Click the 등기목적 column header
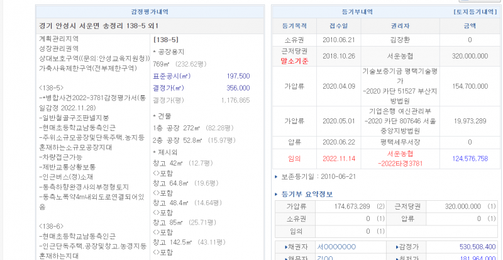Screen dimensions: 503x260 pyautogui.click(x=294, y=26)
